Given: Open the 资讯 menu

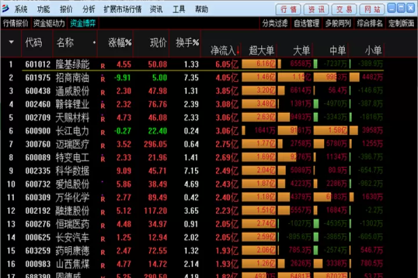Looking at the screenshot, I should tap(156, 10).
